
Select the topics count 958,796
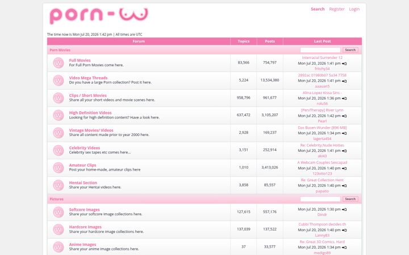[243, 98]
